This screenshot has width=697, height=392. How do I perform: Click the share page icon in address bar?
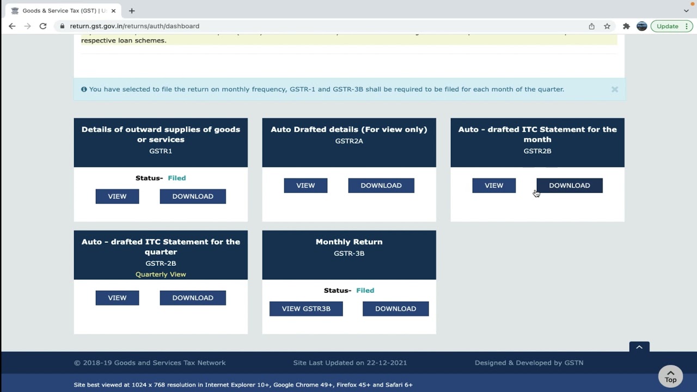(x=591, y=26)
